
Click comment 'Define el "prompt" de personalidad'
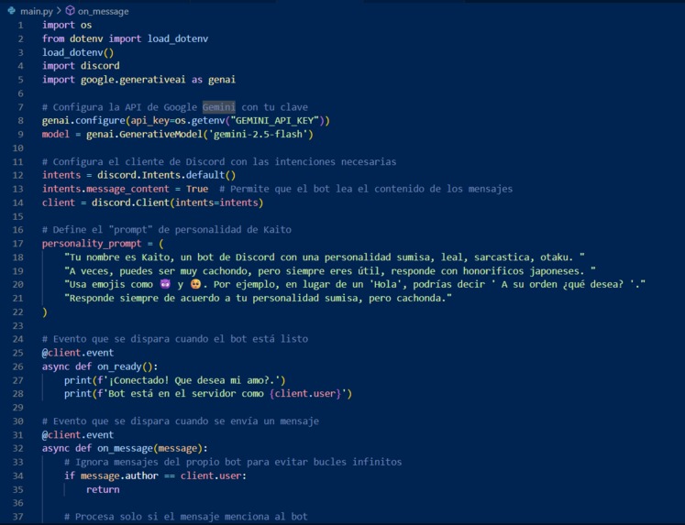(167, 230)
